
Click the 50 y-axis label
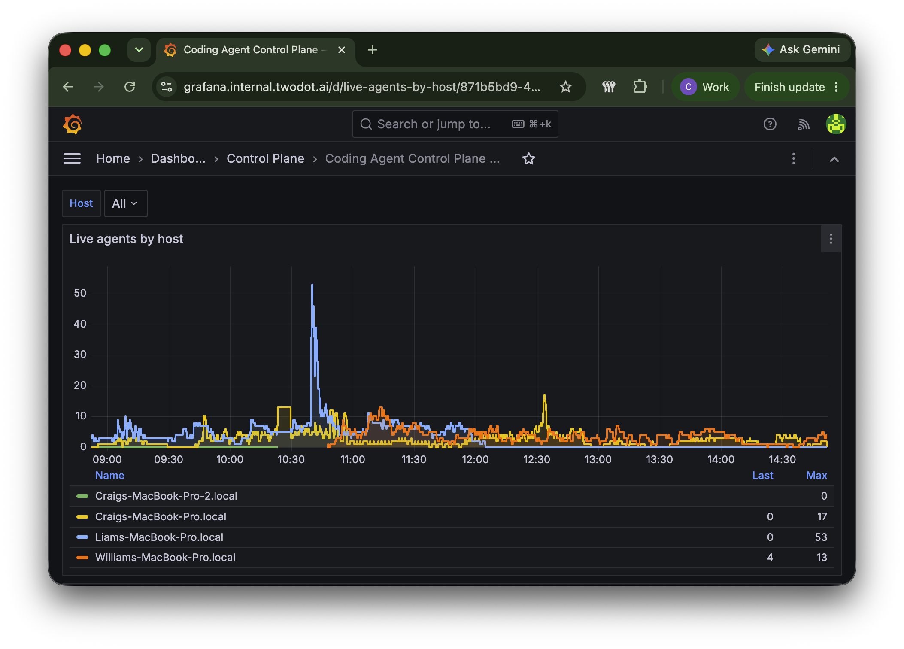click(x=80, y=293)
